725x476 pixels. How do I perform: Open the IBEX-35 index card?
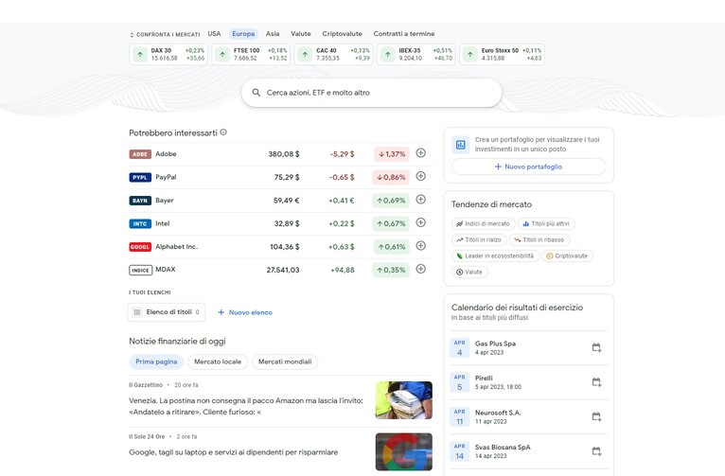(416, 55)
